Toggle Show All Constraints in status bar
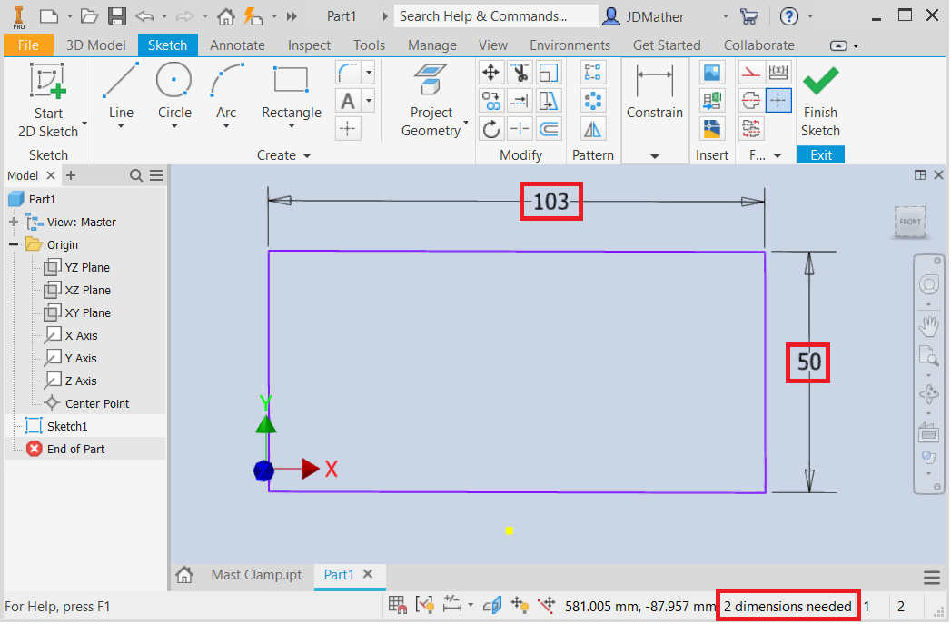Screen dimensions: 951x624 point(424,605)
